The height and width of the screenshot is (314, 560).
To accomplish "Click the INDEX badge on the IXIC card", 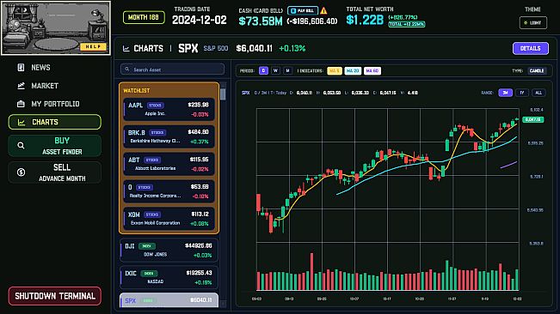I will (x=149, y=274).
